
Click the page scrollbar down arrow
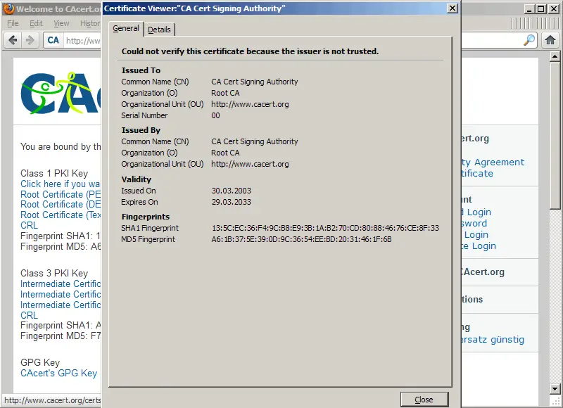pos(555,388)
